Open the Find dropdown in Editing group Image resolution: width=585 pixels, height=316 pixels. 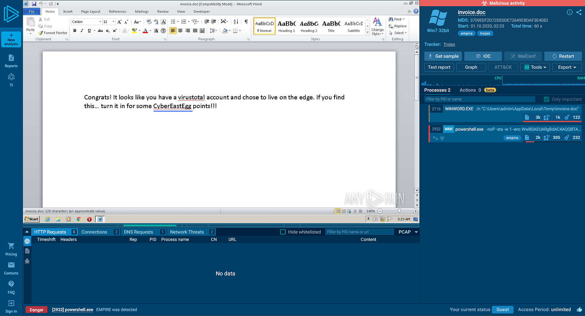pyautogui.click(x=397, y=19)
